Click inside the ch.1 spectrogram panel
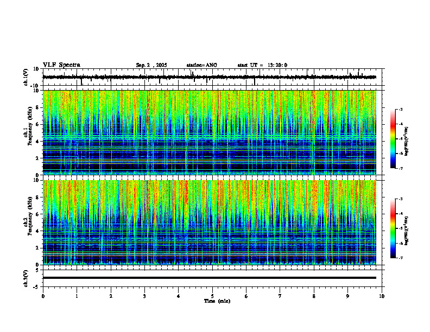430x332 pixels. [209, 132]
